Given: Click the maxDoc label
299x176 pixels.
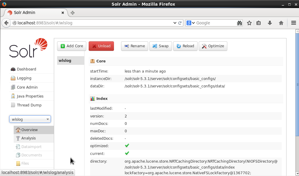Looking at the screenshot, I should (x=98, y=131).
